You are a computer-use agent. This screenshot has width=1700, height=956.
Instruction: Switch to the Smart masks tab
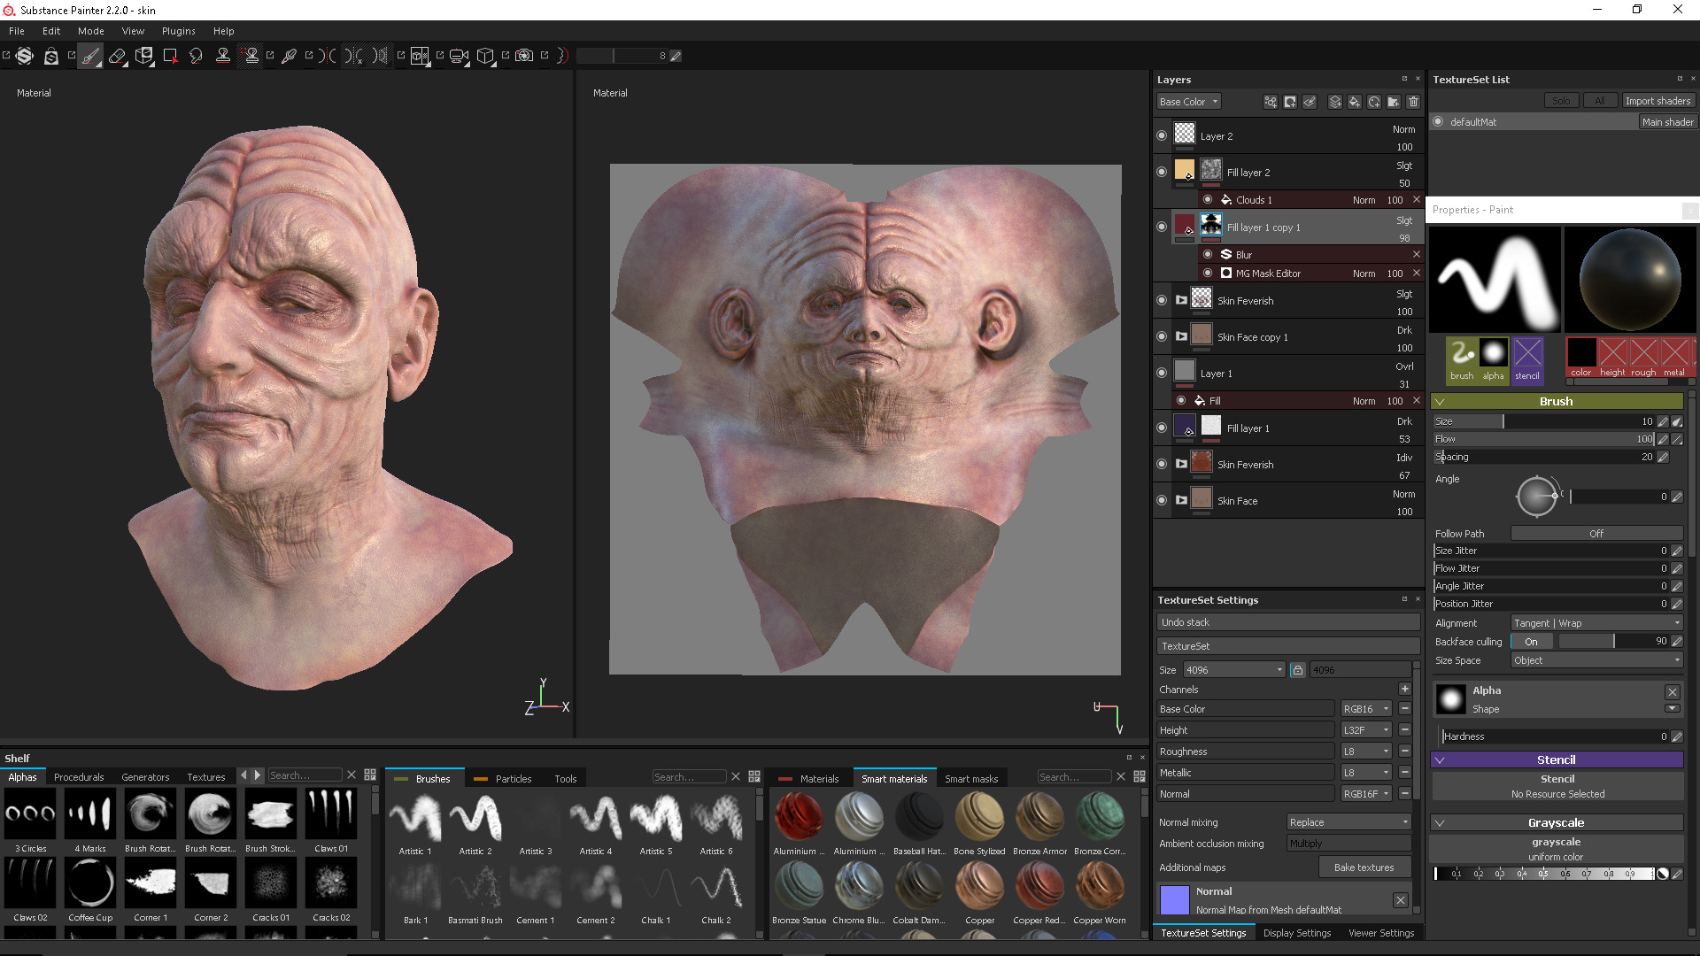[972, 777]
